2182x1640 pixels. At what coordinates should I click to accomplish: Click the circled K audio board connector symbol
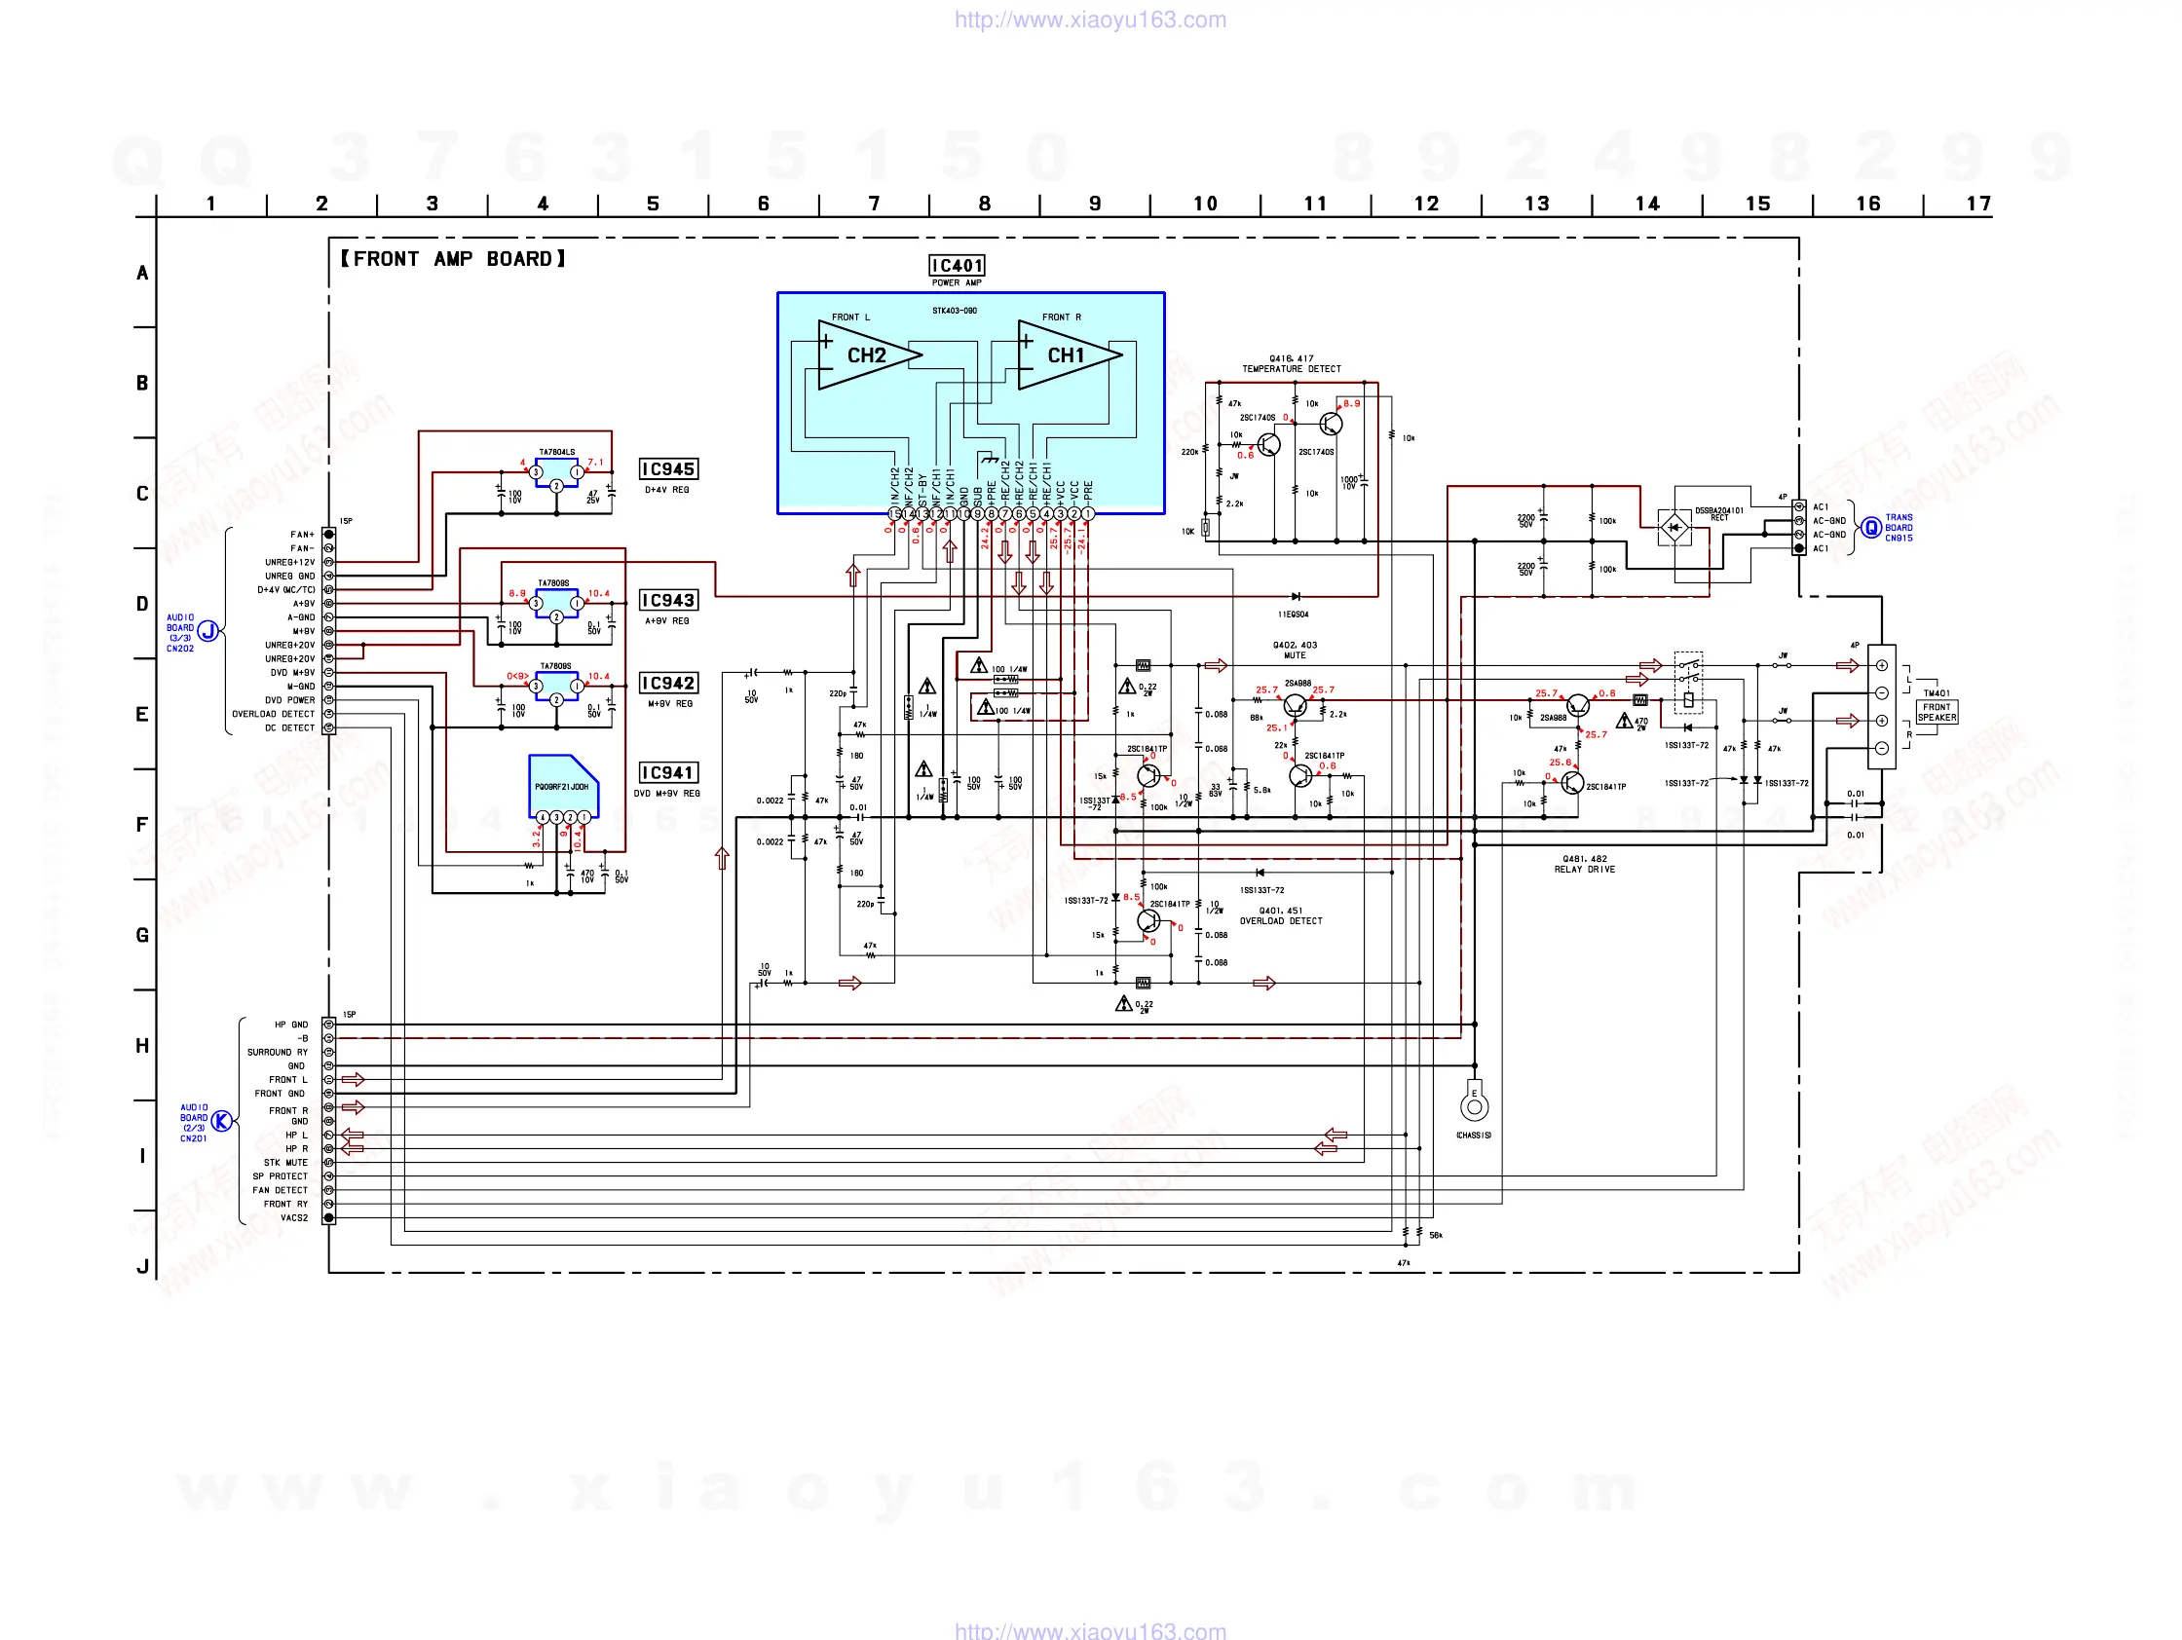222,1121
